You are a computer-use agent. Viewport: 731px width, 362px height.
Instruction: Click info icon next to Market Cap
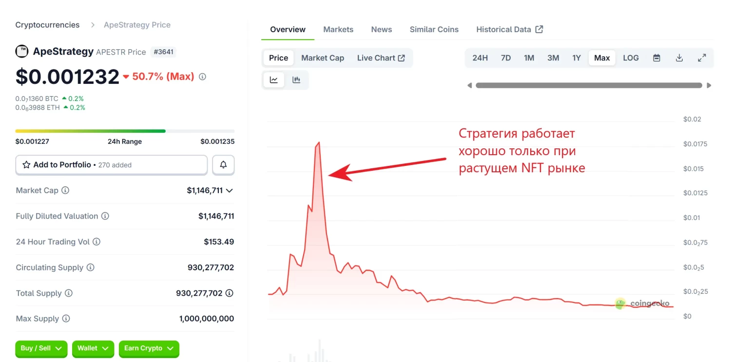[65, 190]
